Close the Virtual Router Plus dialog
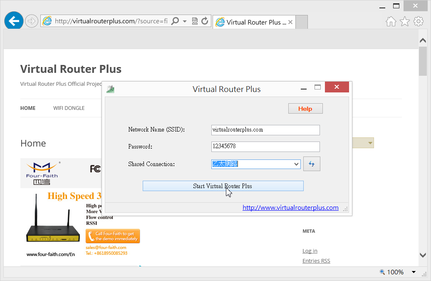Viewport: 431px width, 281px height. tap(337, 87)
